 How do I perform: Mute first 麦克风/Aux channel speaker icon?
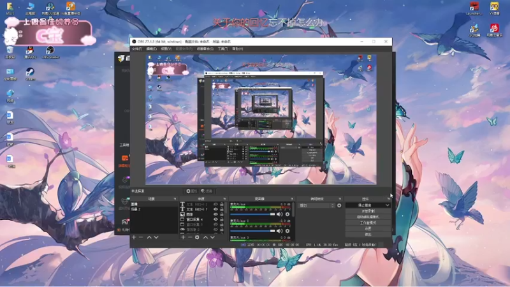279,214
